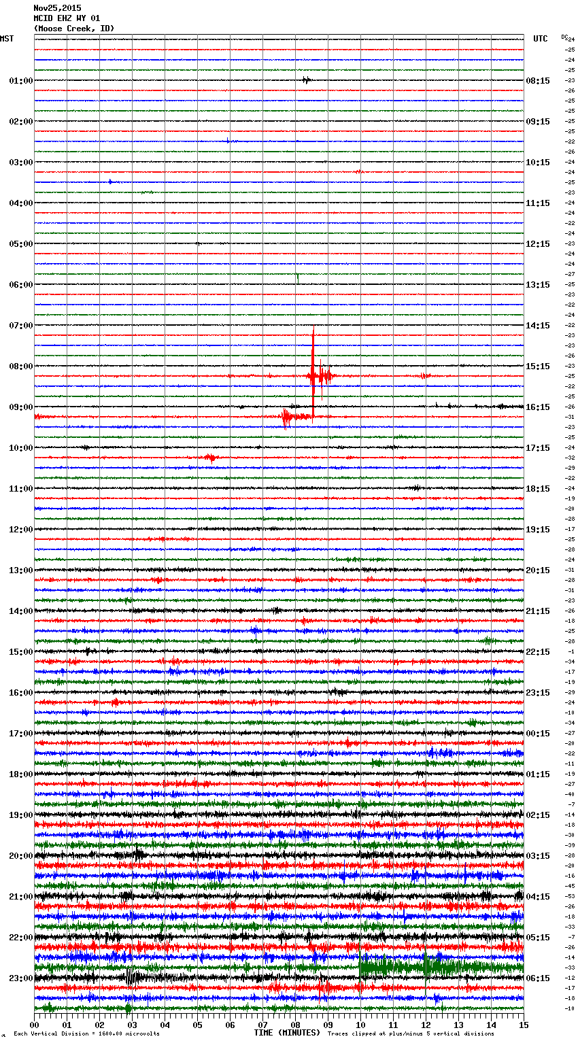The image size is (578, 1043).
Task: Click the 22:15 UTC time label
Action: pos(538,652)
